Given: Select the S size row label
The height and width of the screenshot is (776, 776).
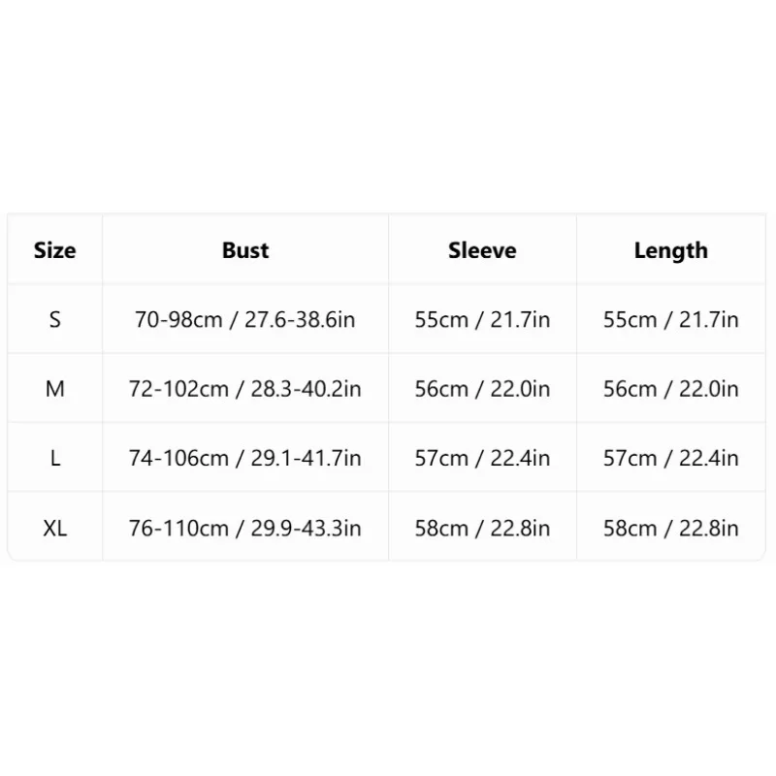Looking at the screenshot, I should (55, 320).
